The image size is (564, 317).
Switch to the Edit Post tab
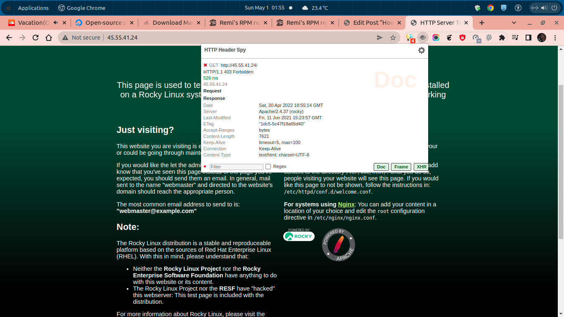point(373,23)
